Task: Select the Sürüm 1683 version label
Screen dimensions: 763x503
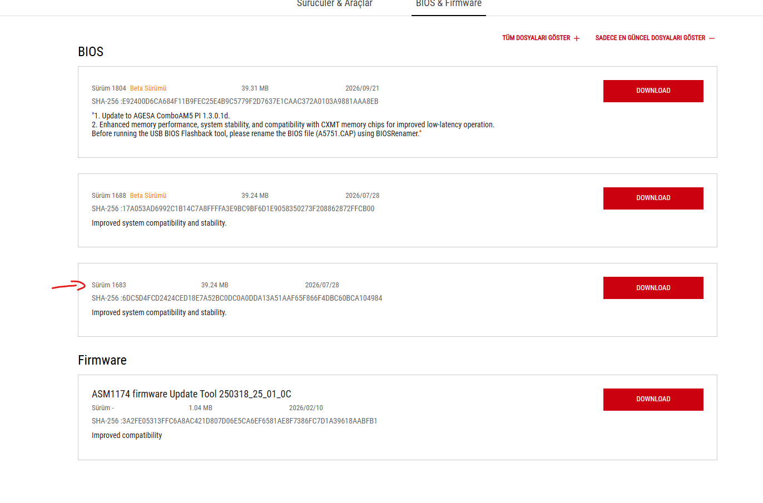Action: click(109, 285)
